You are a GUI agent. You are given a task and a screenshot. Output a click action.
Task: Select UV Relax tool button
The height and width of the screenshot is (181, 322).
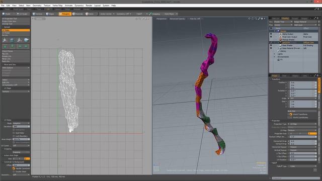[16, 30]
